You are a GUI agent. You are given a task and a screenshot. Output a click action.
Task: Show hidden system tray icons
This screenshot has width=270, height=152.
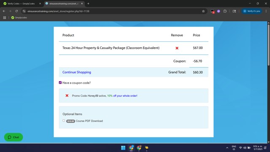tap(227, 148)
